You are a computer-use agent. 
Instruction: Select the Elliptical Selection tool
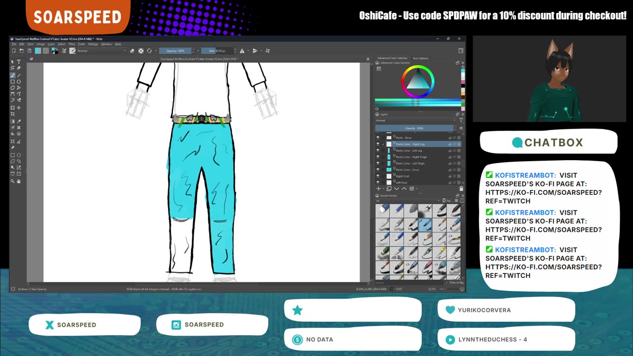[x=19, y=155]
